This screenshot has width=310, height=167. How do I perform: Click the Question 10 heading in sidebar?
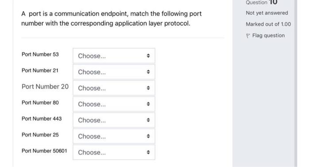pos(261,2)
